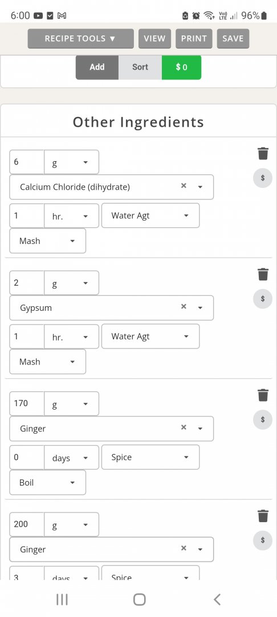This screenshot has height=617, width=277.
Task: Tap the trash icon for Gypsum
Action: (263, 274)
